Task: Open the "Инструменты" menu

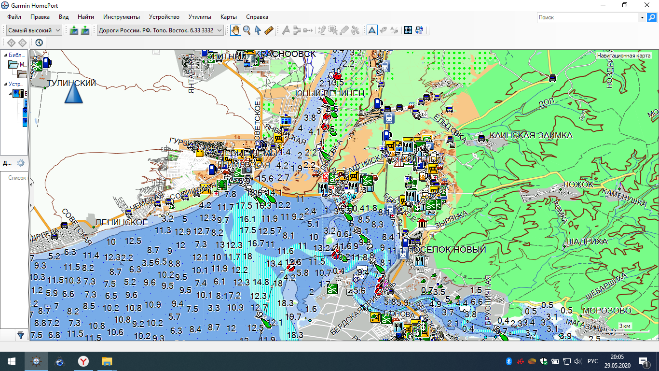Action: point(122,17)
